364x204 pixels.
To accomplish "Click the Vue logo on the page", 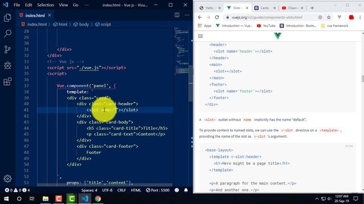I will 278,36.
